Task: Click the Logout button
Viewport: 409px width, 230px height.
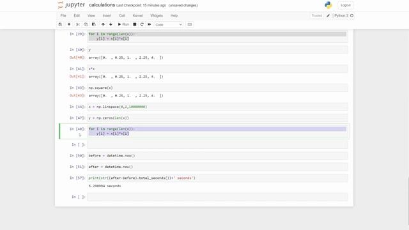Action: 345,5
